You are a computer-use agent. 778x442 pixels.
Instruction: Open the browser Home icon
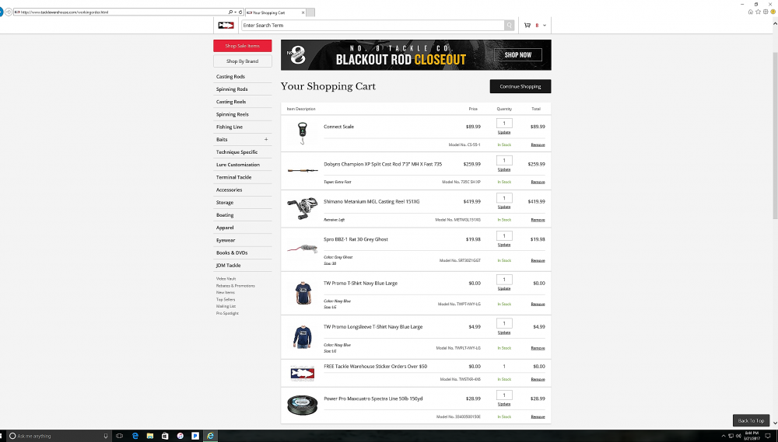click(x=750, y=12)
